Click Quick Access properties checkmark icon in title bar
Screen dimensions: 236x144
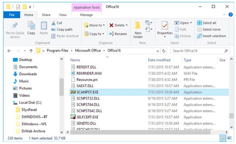[18, 7]
